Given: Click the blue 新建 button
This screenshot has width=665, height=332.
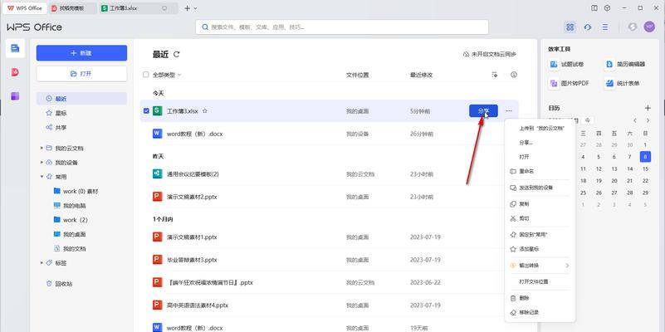Looking at the screenshot, I should point(81,53).
